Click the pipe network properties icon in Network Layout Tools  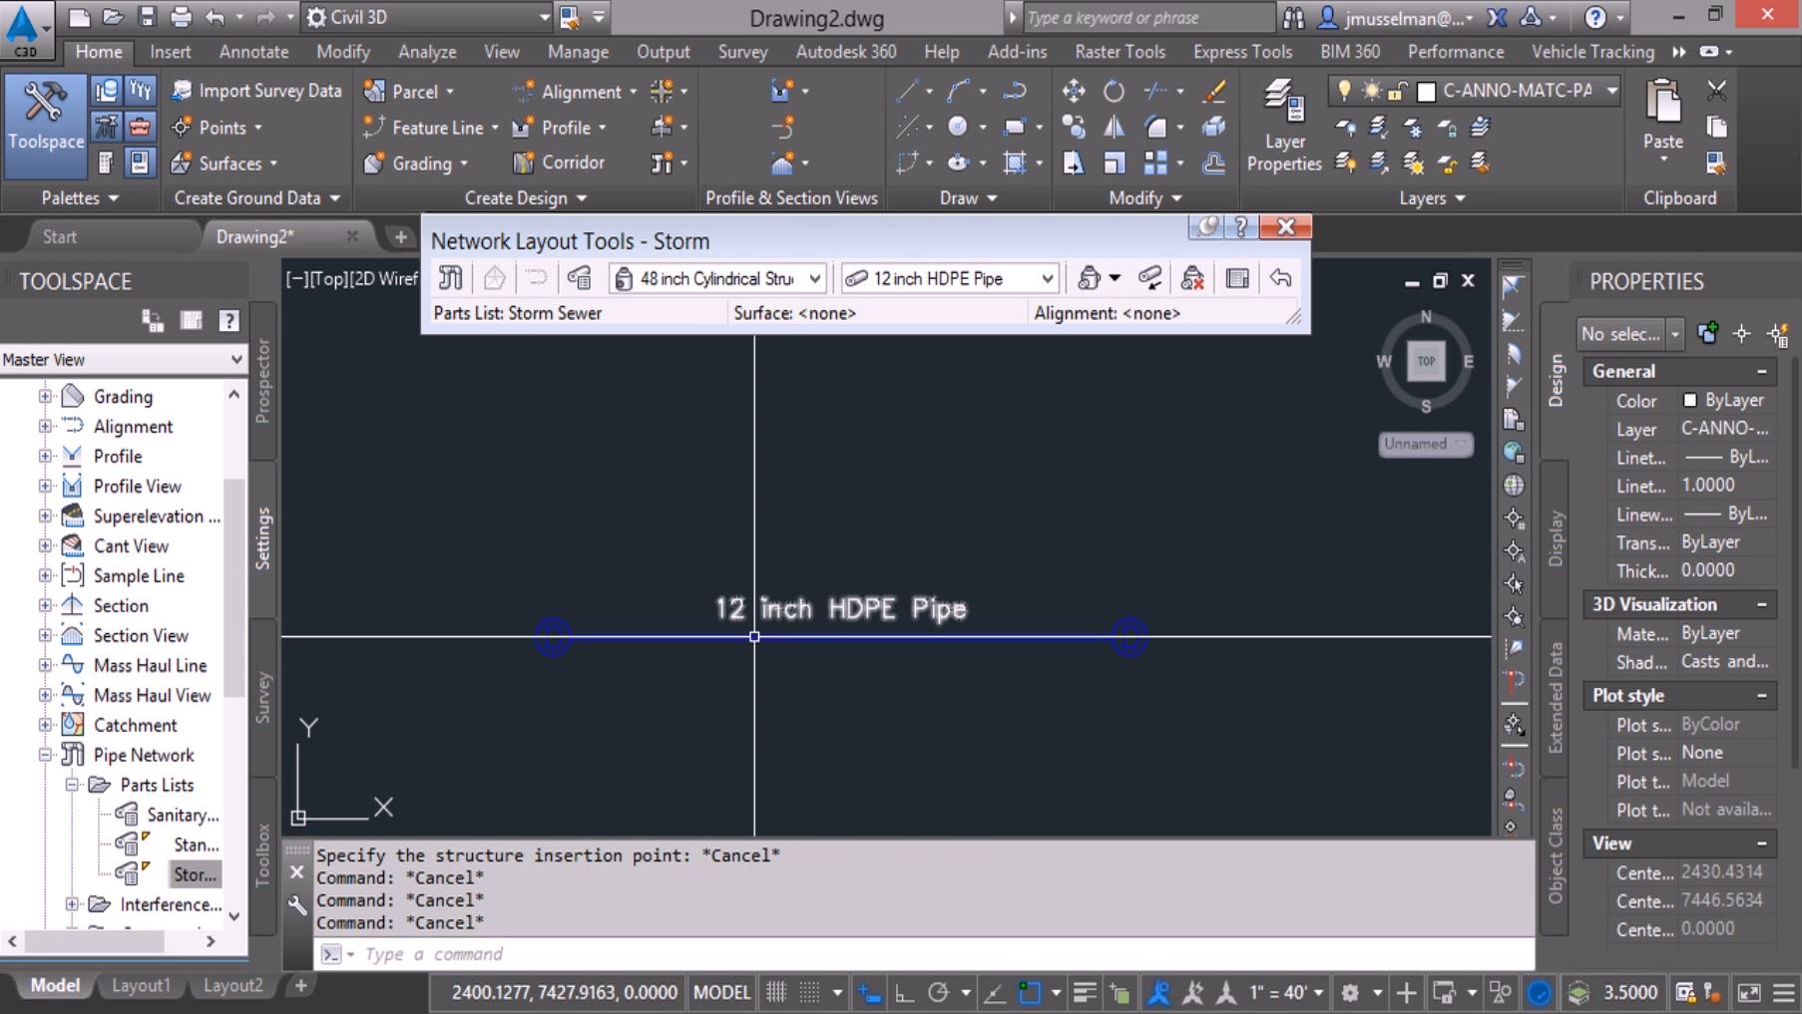(451, 278)
